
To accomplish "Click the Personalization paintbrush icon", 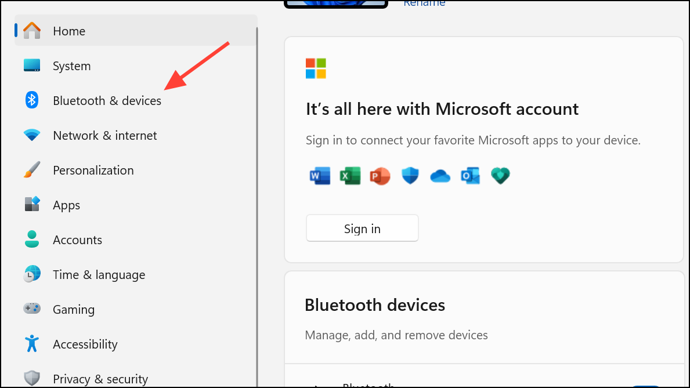I will click(x=32, y=170).
